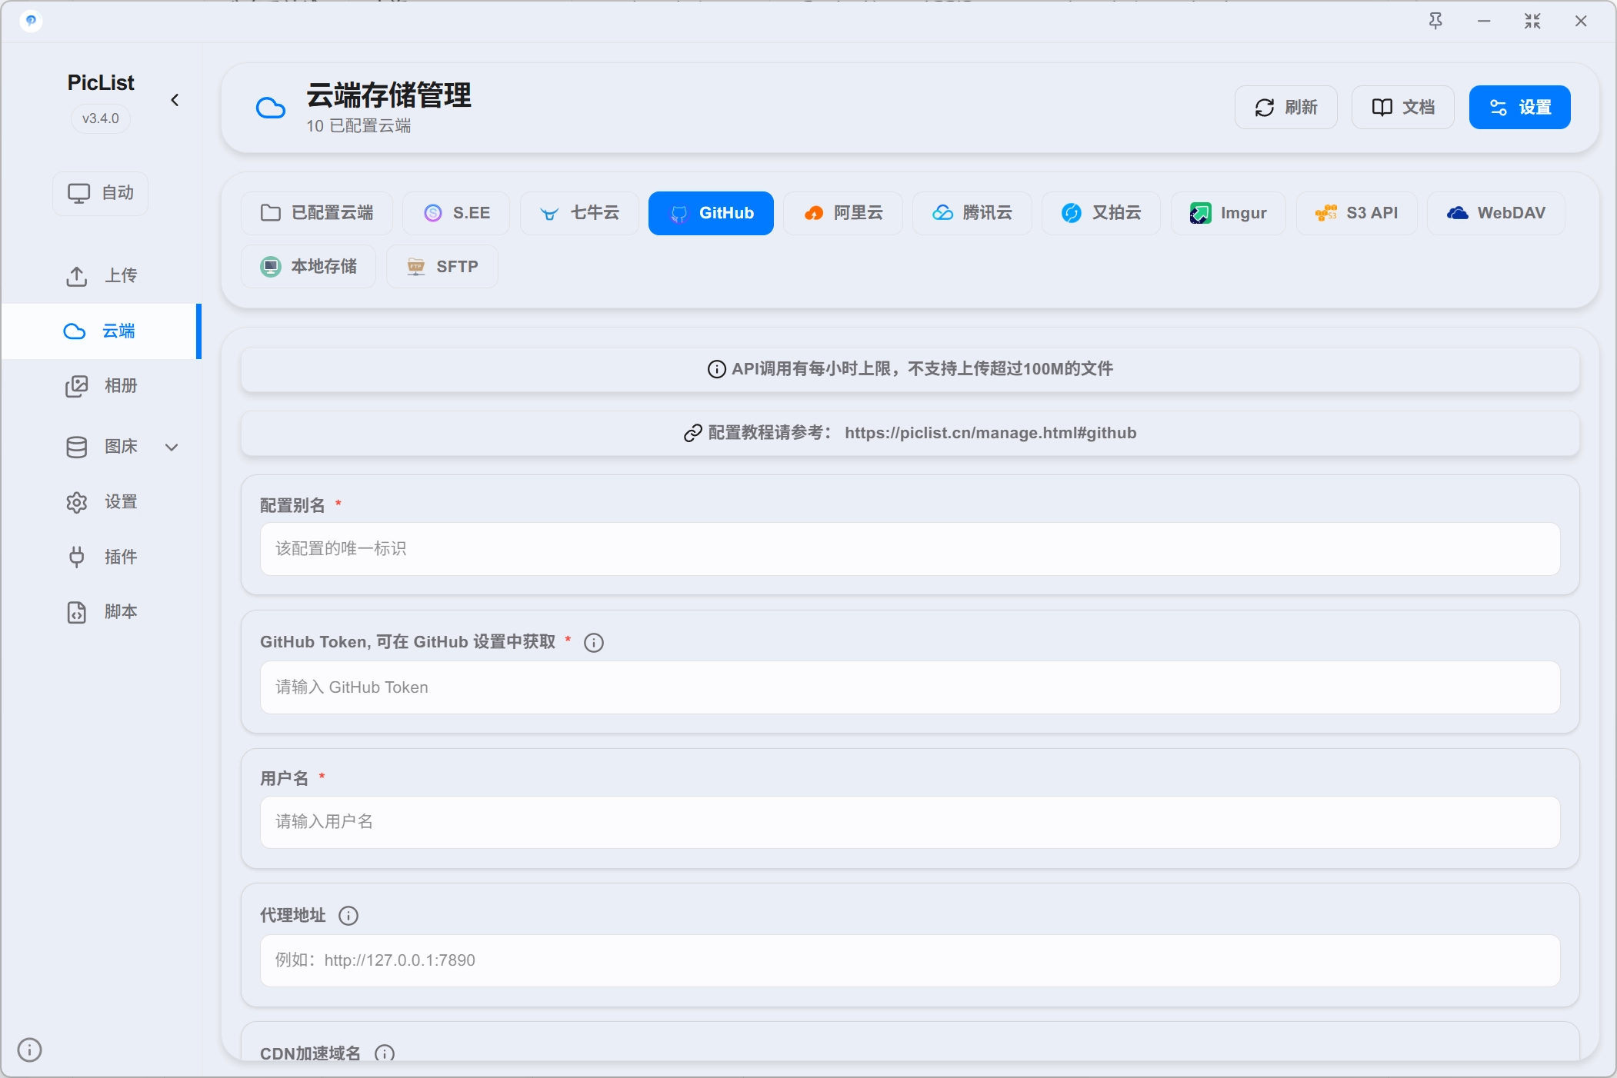
Task: Click the cloud icon beside 云端存储管理 title
Action: (x=271, y=108)
